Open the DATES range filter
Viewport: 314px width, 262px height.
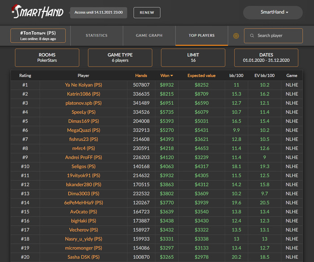tap(266, 58)
